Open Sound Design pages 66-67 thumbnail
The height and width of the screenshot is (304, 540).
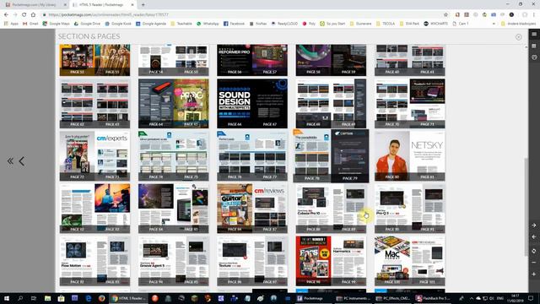[x=252, y=103]
